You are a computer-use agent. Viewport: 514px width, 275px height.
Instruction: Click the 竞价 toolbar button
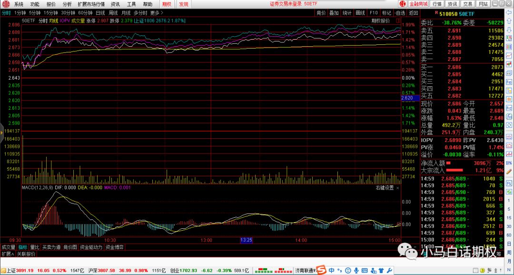tap(321, 13)
